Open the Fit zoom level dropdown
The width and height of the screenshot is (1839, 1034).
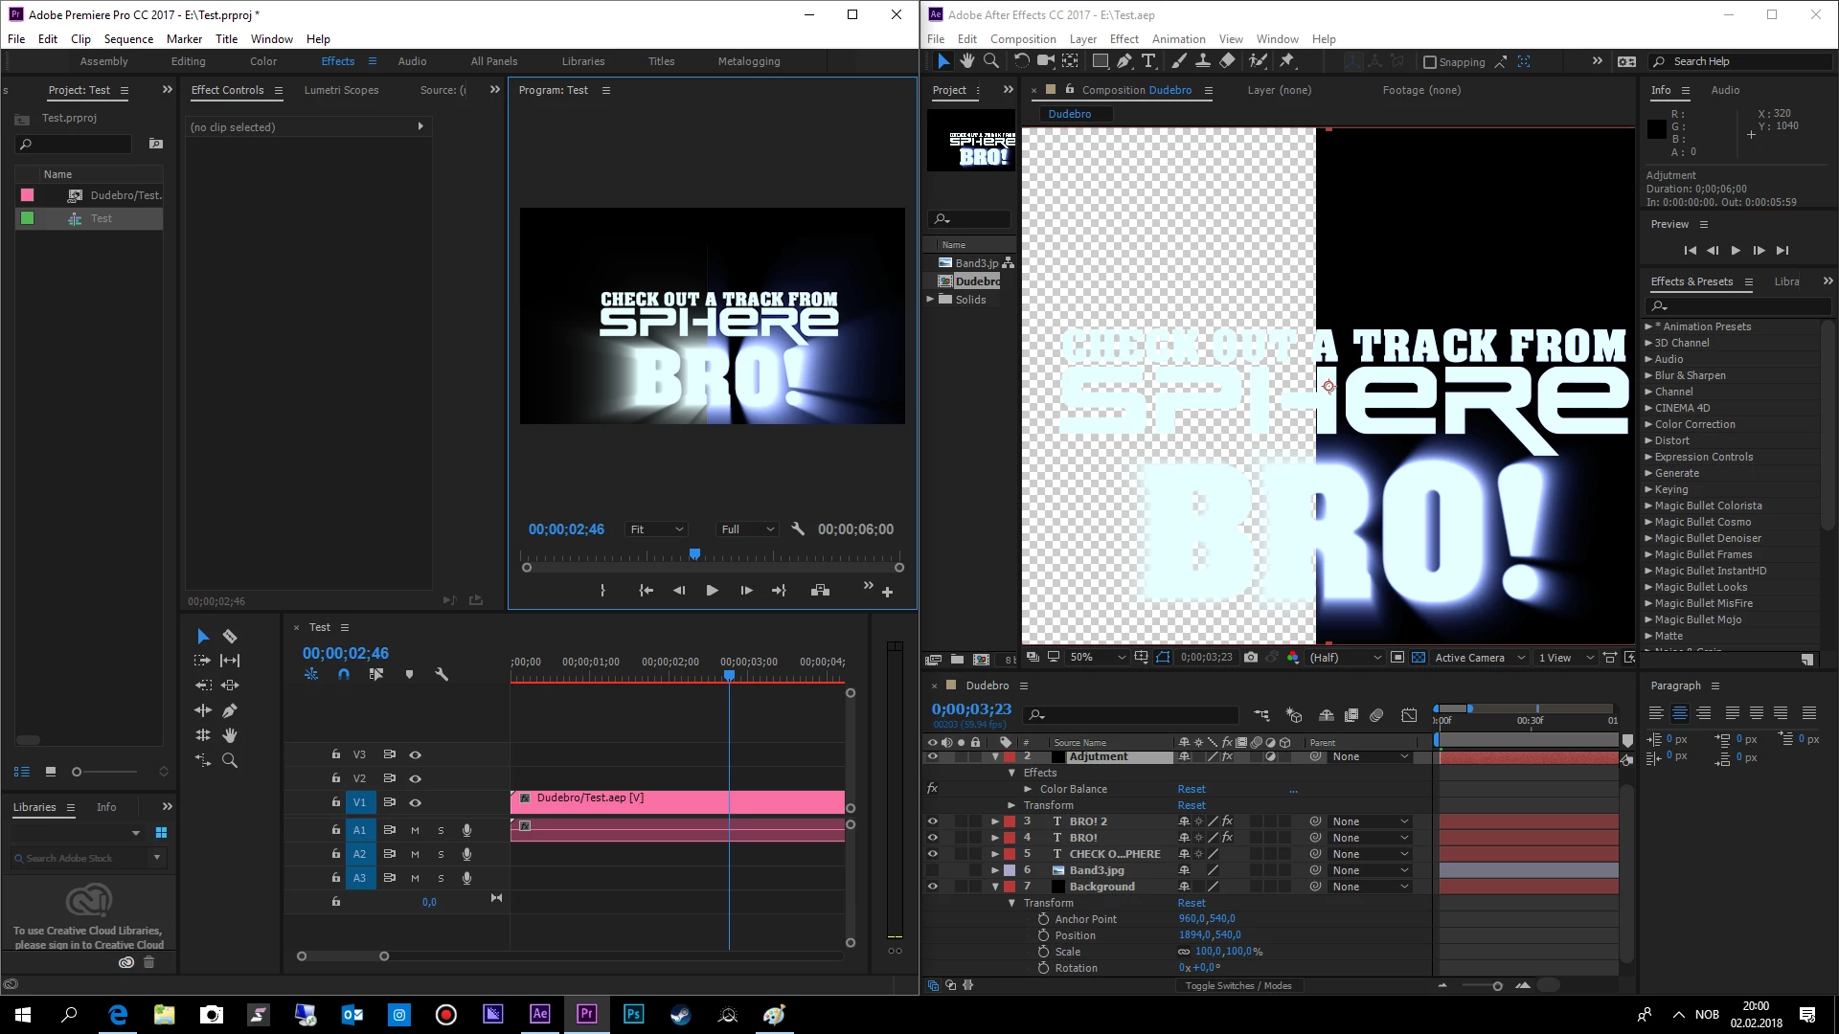(x=656, y=529)
